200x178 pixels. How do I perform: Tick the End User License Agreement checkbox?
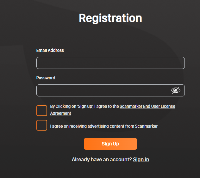[42, 111]
